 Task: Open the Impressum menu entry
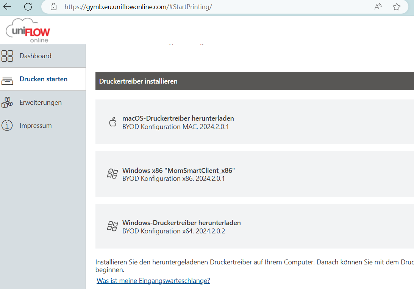pyautogui.click(x=36, y=126)
